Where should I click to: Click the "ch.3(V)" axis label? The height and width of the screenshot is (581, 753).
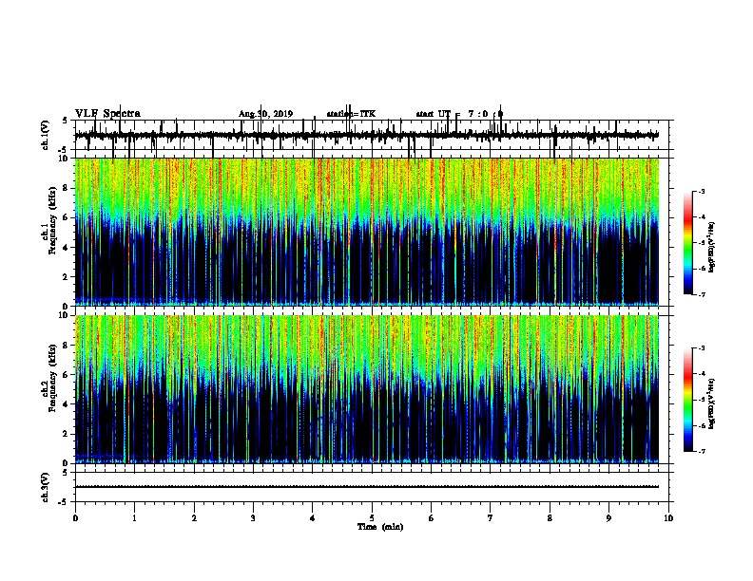pyautogui.click(x=46, y=487)
